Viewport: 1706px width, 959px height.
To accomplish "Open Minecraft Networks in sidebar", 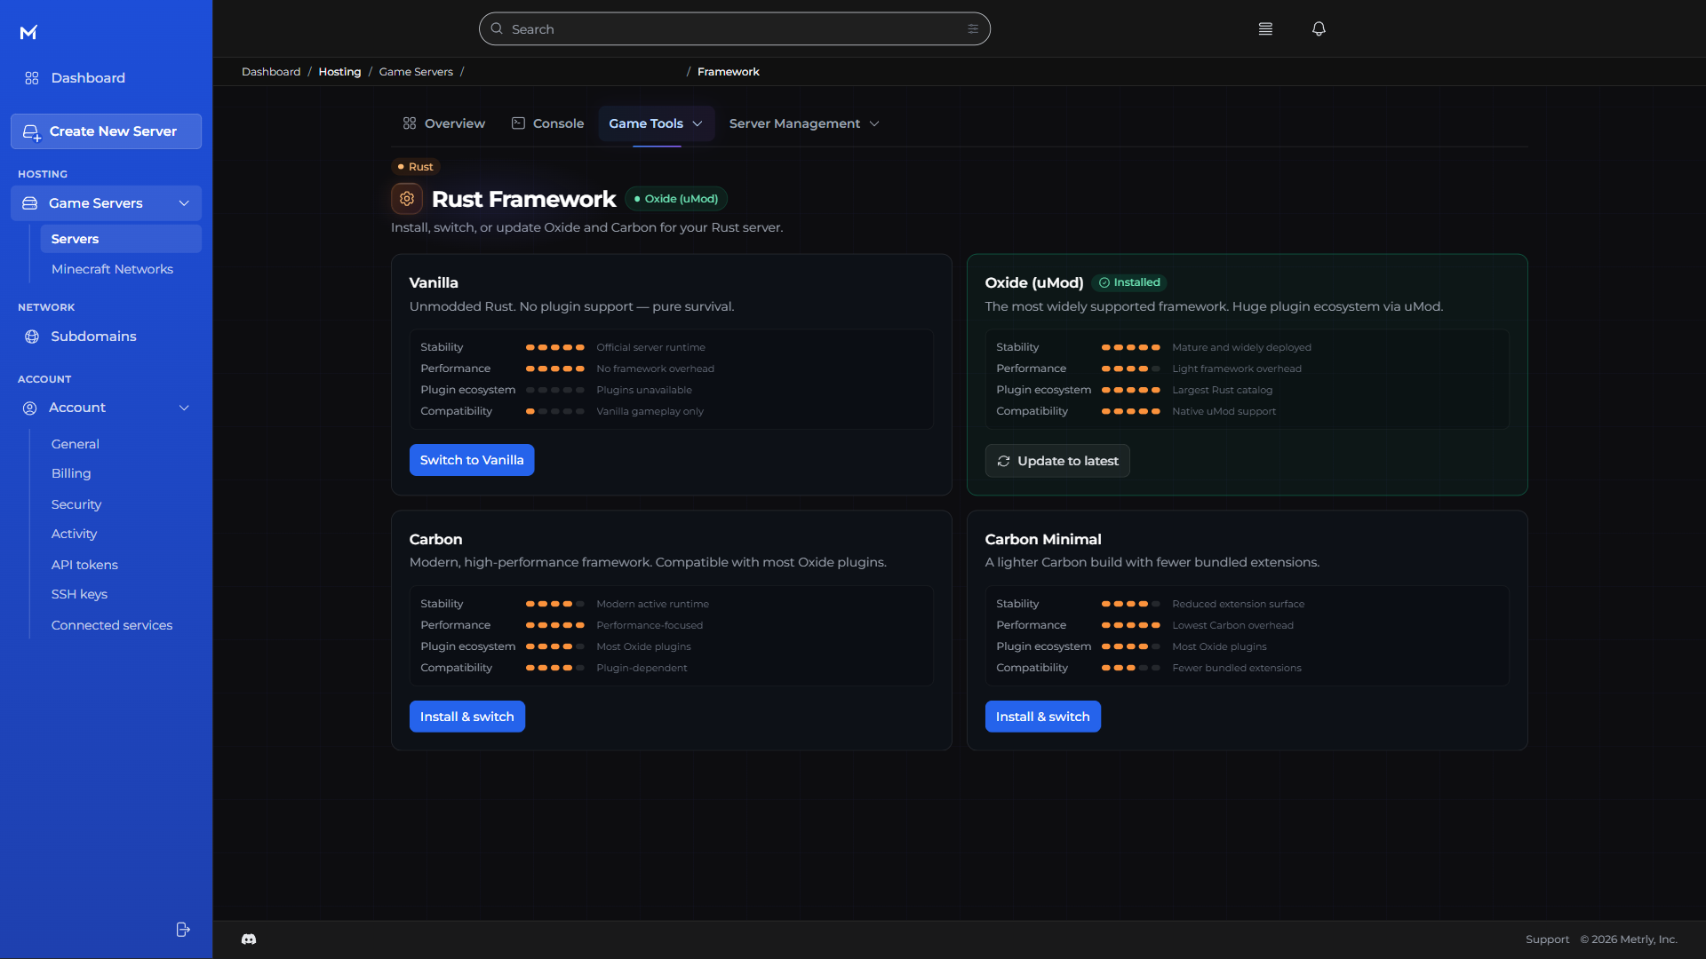I will pyautogui.click(x=112, y=269).
